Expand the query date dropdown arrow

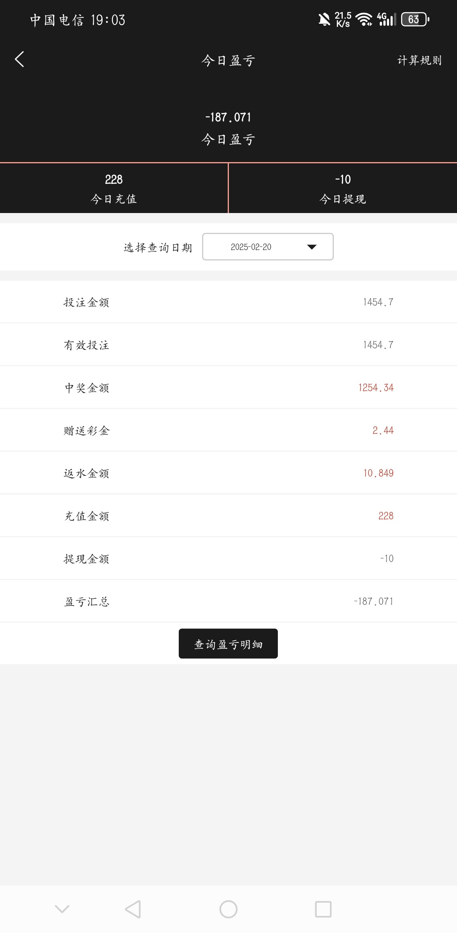tap(312, 247)
